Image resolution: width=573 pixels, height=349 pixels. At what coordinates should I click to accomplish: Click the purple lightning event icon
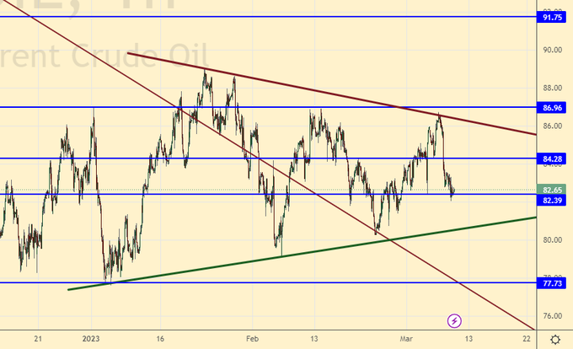454,320
